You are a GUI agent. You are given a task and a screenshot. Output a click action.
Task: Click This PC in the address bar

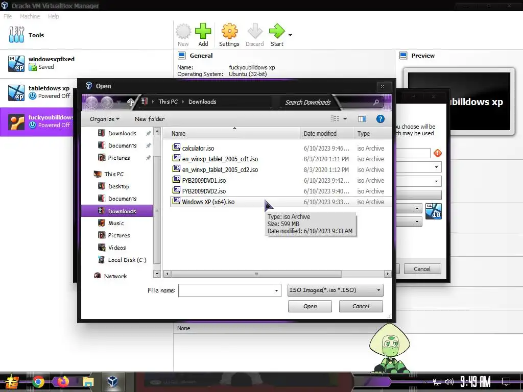point(168,102)
